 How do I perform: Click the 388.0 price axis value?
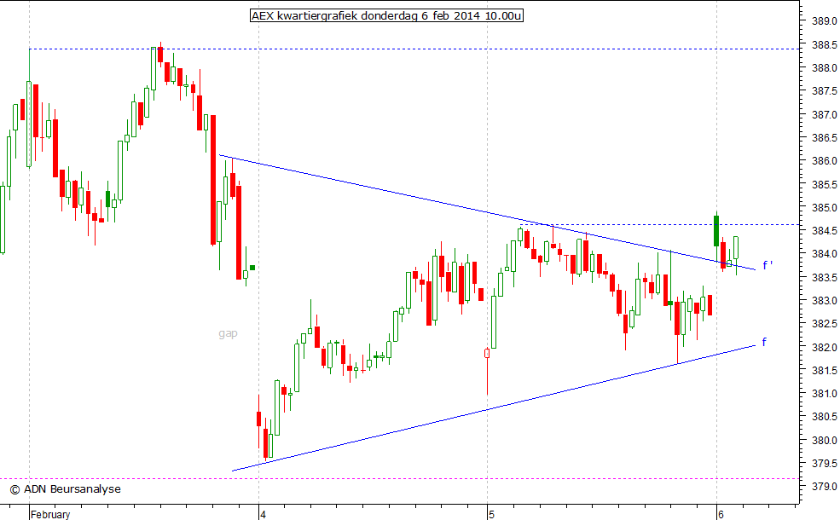[824, 67]
